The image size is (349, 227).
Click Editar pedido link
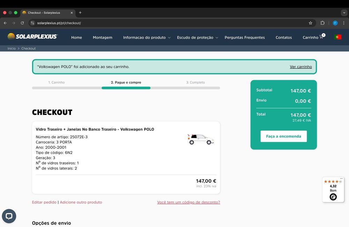tap(44, 202)
